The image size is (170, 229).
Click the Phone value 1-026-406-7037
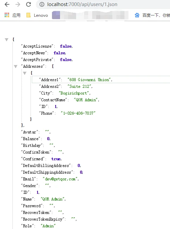tap(78, 113)
